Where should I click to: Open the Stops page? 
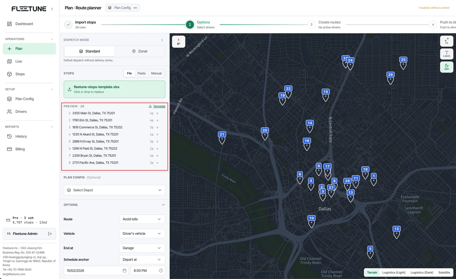(29, 74)
